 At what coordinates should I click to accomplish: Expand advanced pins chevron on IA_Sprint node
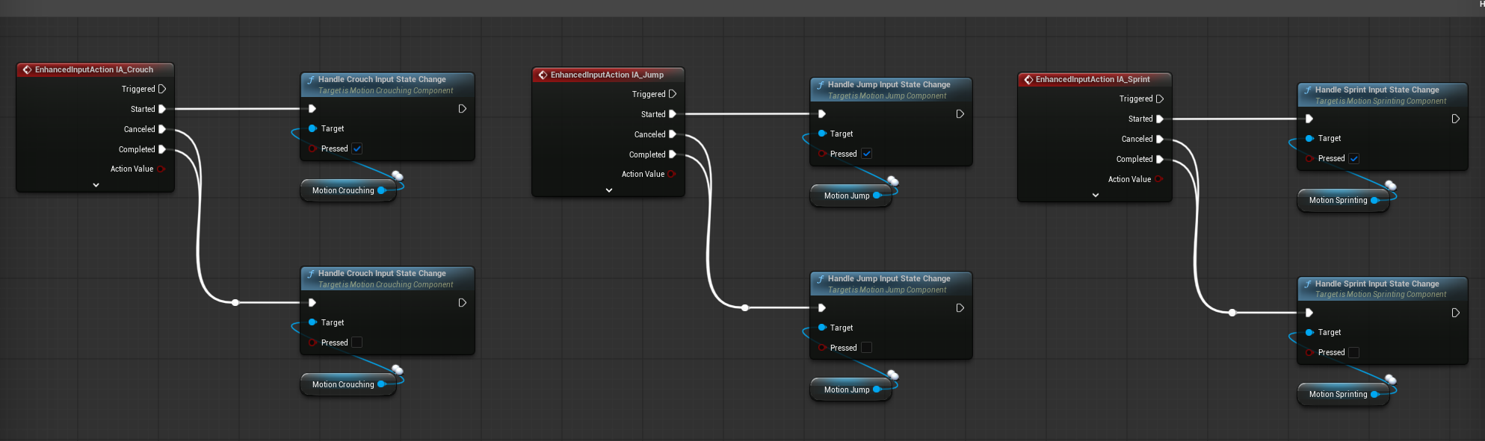tap(1096, 196)
